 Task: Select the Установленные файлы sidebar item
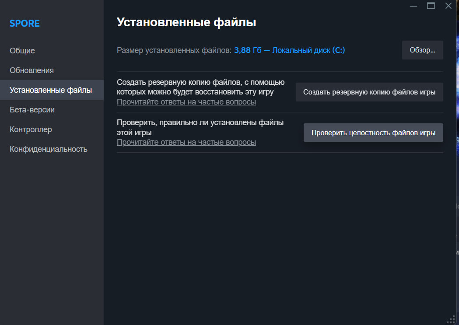pyautogui.click(x=51, y=90)
